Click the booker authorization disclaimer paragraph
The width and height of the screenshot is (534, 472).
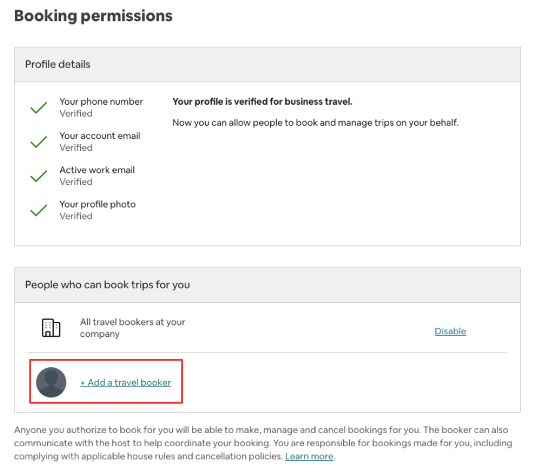coord(263,443)
